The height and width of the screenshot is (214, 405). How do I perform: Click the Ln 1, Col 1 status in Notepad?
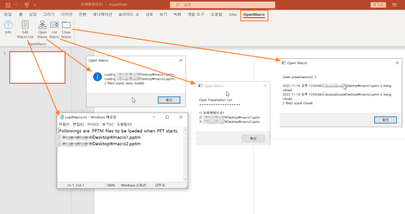[x=76, y=185]
